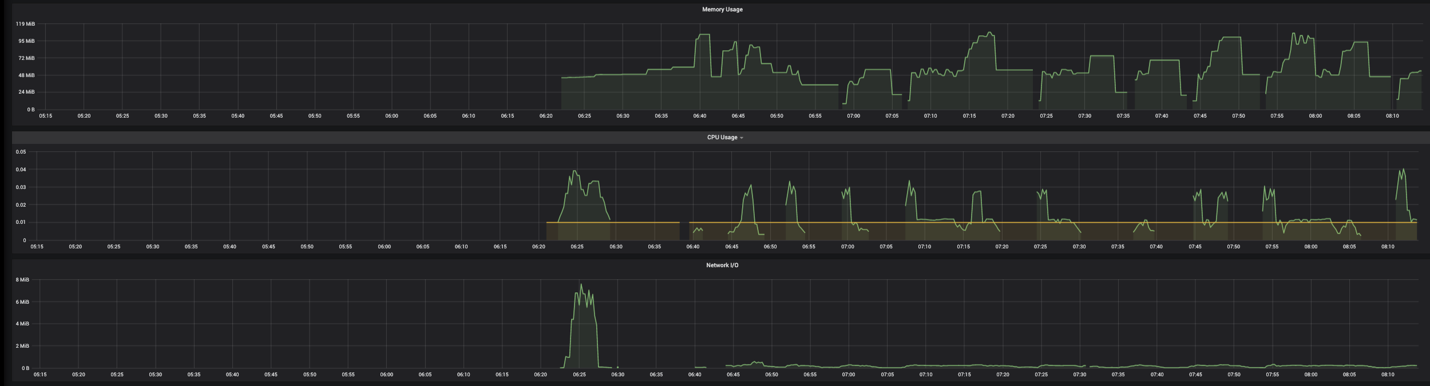Click the 08:05 time label under CPU Usage
The width and height of the screenshot is (1430, 386).
click(x=1349, y=247)
